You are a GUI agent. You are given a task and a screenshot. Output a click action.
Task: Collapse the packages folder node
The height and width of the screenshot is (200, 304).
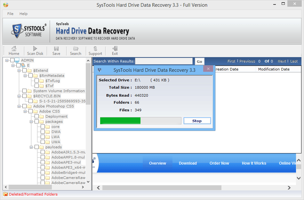(31, 122)
